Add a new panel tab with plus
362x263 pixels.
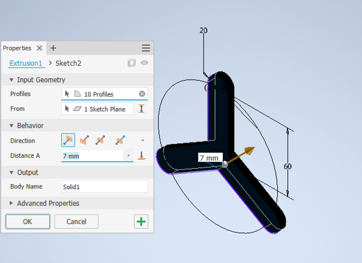[x=53, y=48]
